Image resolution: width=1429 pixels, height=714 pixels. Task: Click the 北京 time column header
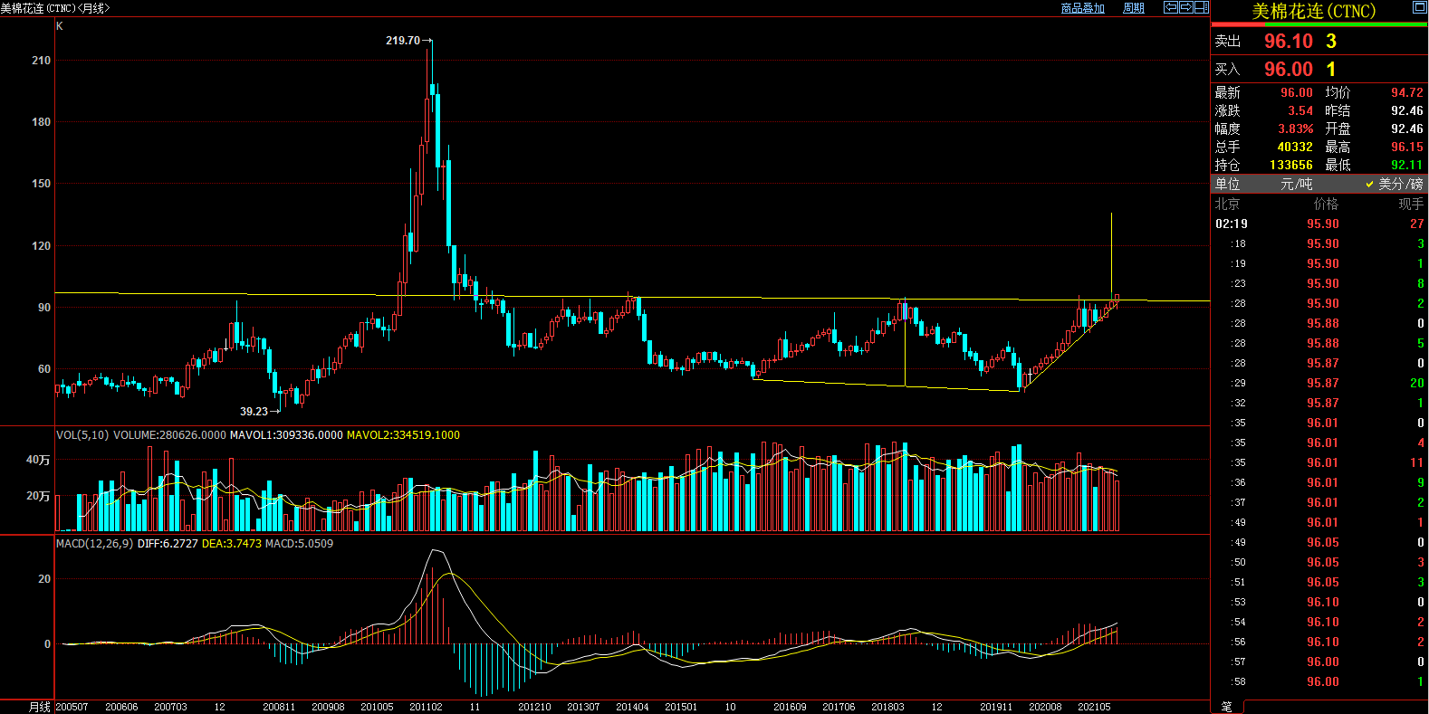(1227, 204)
